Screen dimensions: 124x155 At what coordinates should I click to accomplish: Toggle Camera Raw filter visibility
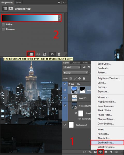click(79, 119)
